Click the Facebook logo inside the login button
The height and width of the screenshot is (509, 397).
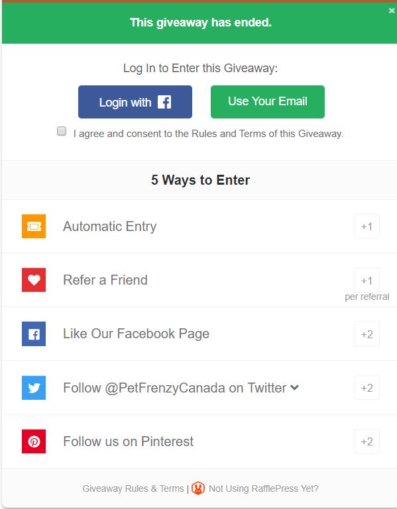164,102
